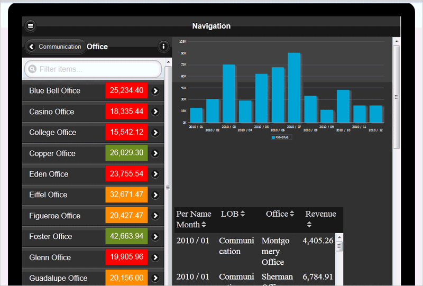
Task: Open the hamburger menu in Navigation header
Action: point(31,26)
